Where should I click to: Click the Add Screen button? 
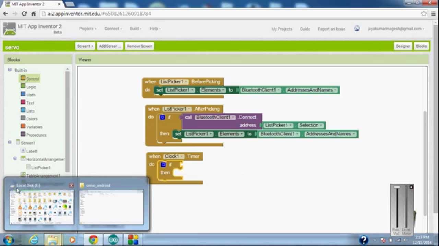tap(110, 46)
